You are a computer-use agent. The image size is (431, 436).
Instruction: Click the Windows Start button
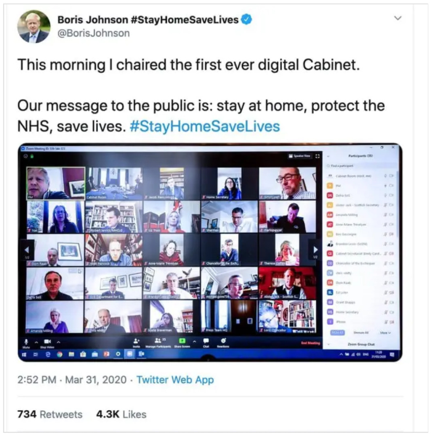(24, 354)
